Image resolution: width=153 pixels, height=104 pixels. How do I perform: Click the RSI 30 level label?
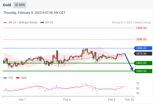coord(138,93)
